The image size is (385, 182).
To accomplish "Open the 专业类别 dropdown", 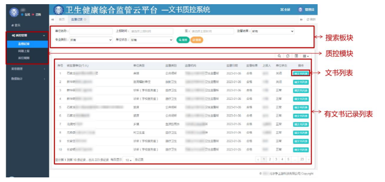I will pyautogui.click(x=91, y=40).
